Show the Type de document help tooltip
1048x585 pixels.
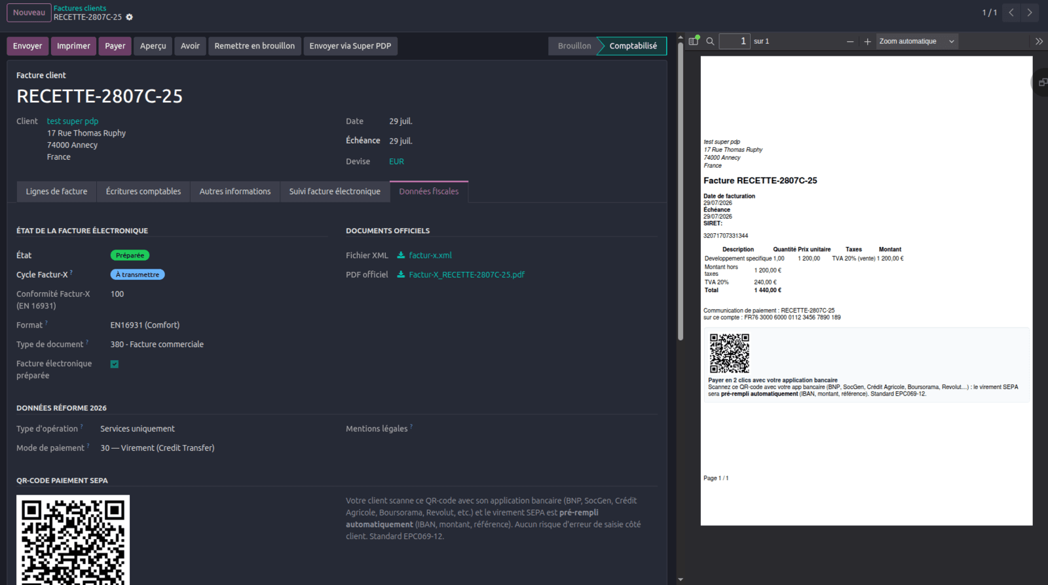[87, 341]
